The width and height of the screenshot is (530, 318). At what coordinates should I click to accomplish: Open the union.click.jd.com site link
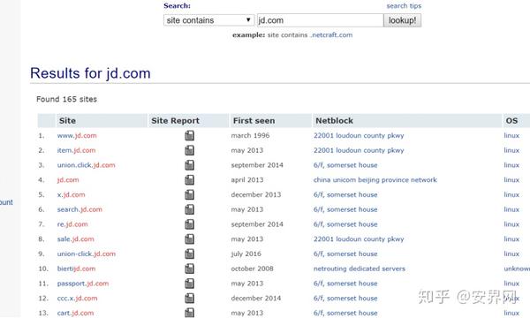(x=87, y=165)
